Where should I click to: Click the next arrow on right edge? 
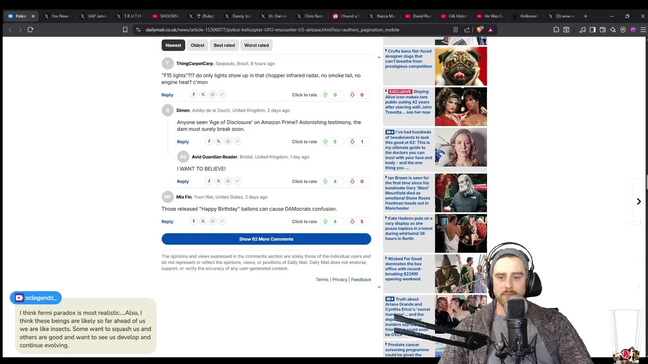[x=639, y=201]
